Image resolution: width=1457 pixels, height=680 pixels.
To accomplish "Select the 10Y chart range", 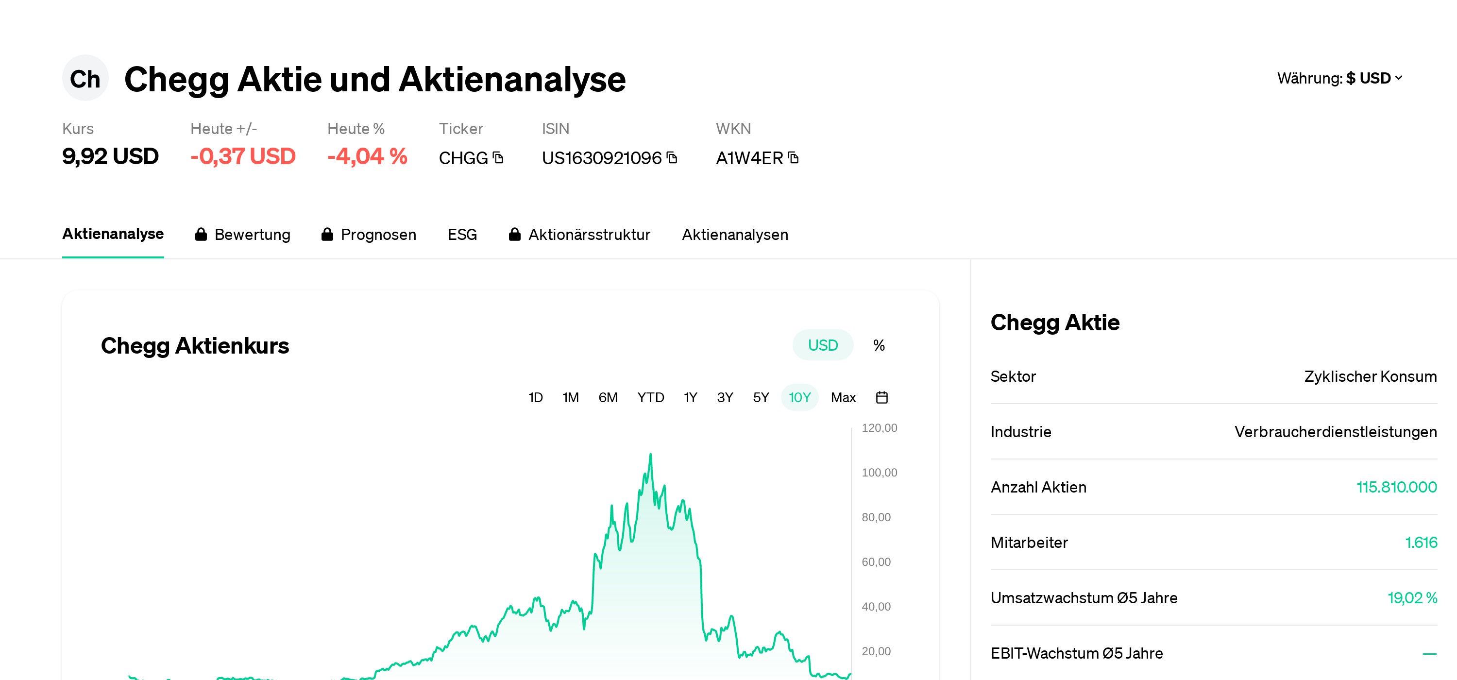I will point(799,398).
